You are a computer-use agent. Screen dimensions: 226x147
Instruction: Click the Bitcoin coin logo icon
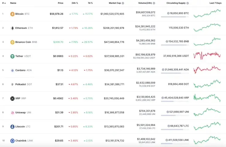(12, 14)
